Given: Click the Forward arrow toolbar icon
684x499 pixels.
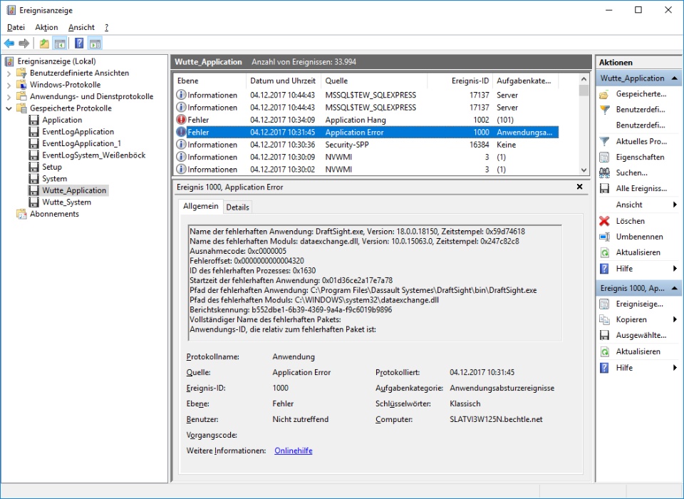Looking at the screenshot, I should [x=24, y=43].
